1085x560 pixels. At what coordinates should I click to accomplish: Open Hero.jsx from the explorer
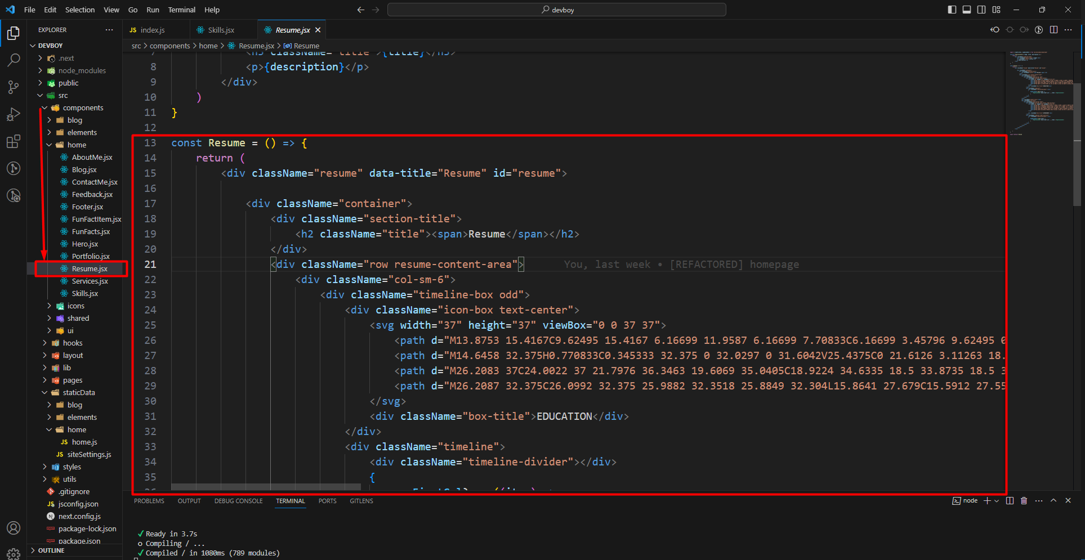[84, 244]
